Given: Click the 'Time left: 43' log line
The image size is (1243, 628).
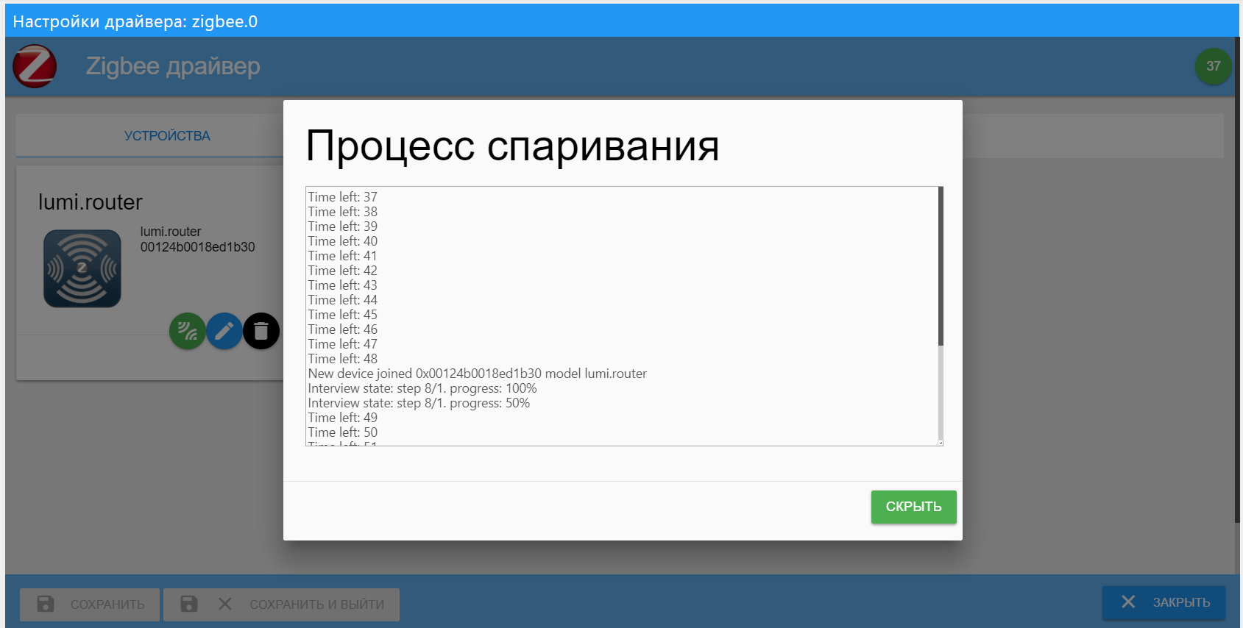Looking at the screenshot, I should coord(342,285).
